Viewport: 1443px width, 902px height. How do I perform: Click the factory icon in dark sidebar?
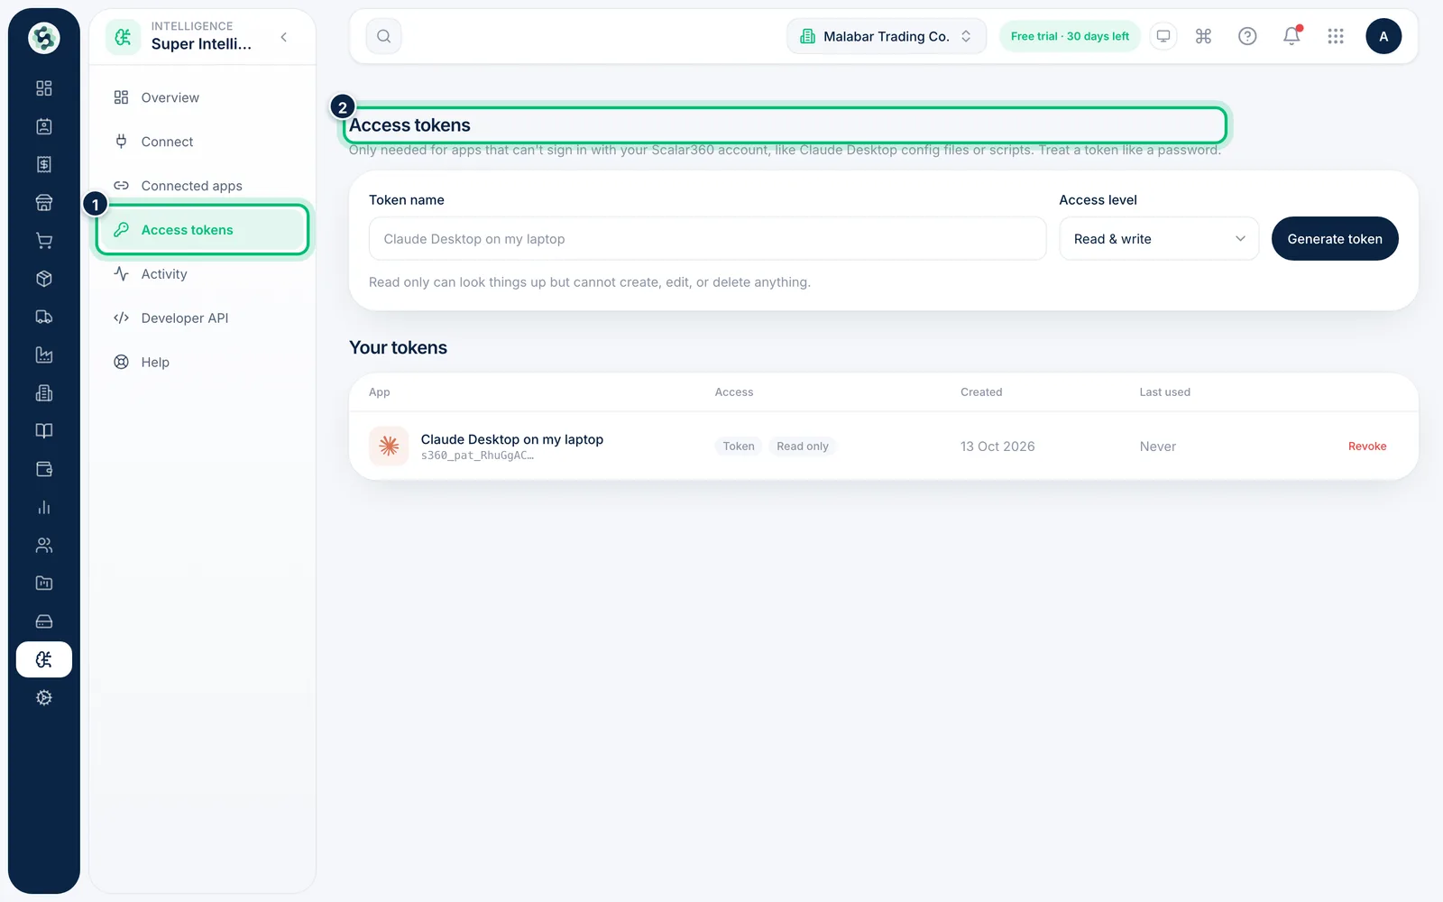point(43,354)
